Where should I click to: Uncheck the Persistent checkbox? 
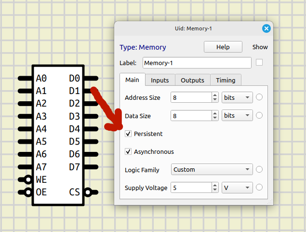tap(128, 134)
